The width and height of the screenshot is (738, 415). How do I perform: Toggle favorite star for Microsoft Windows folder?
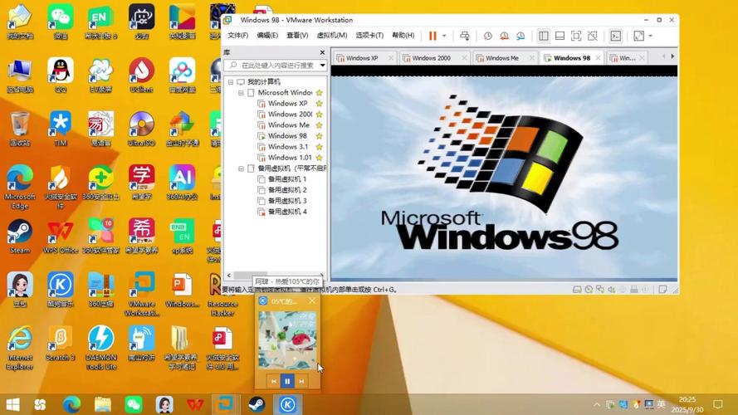(319, 93)
